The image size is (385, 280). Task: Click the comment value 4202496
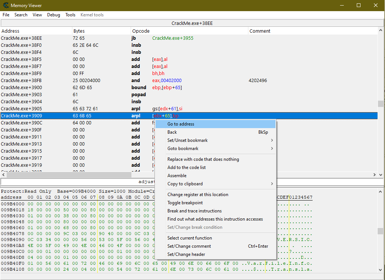point(258,80)
